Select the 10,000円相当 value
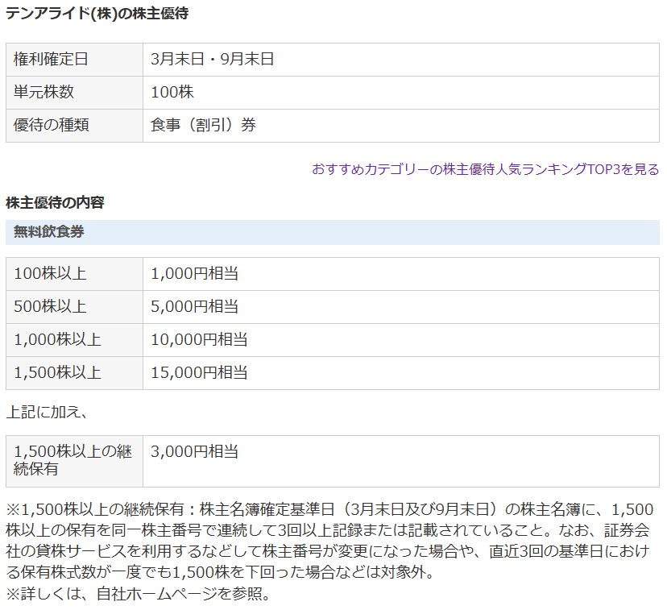The height and width of the screenshot is (610, 667). click(x=401, y=340)
